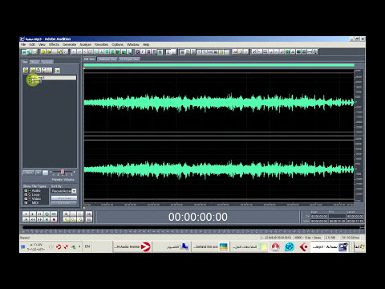This screenshot has width=385, height=289.
Task: Click the M-Audio NW88 taskbar button
Action: click(x=132, y=246)
